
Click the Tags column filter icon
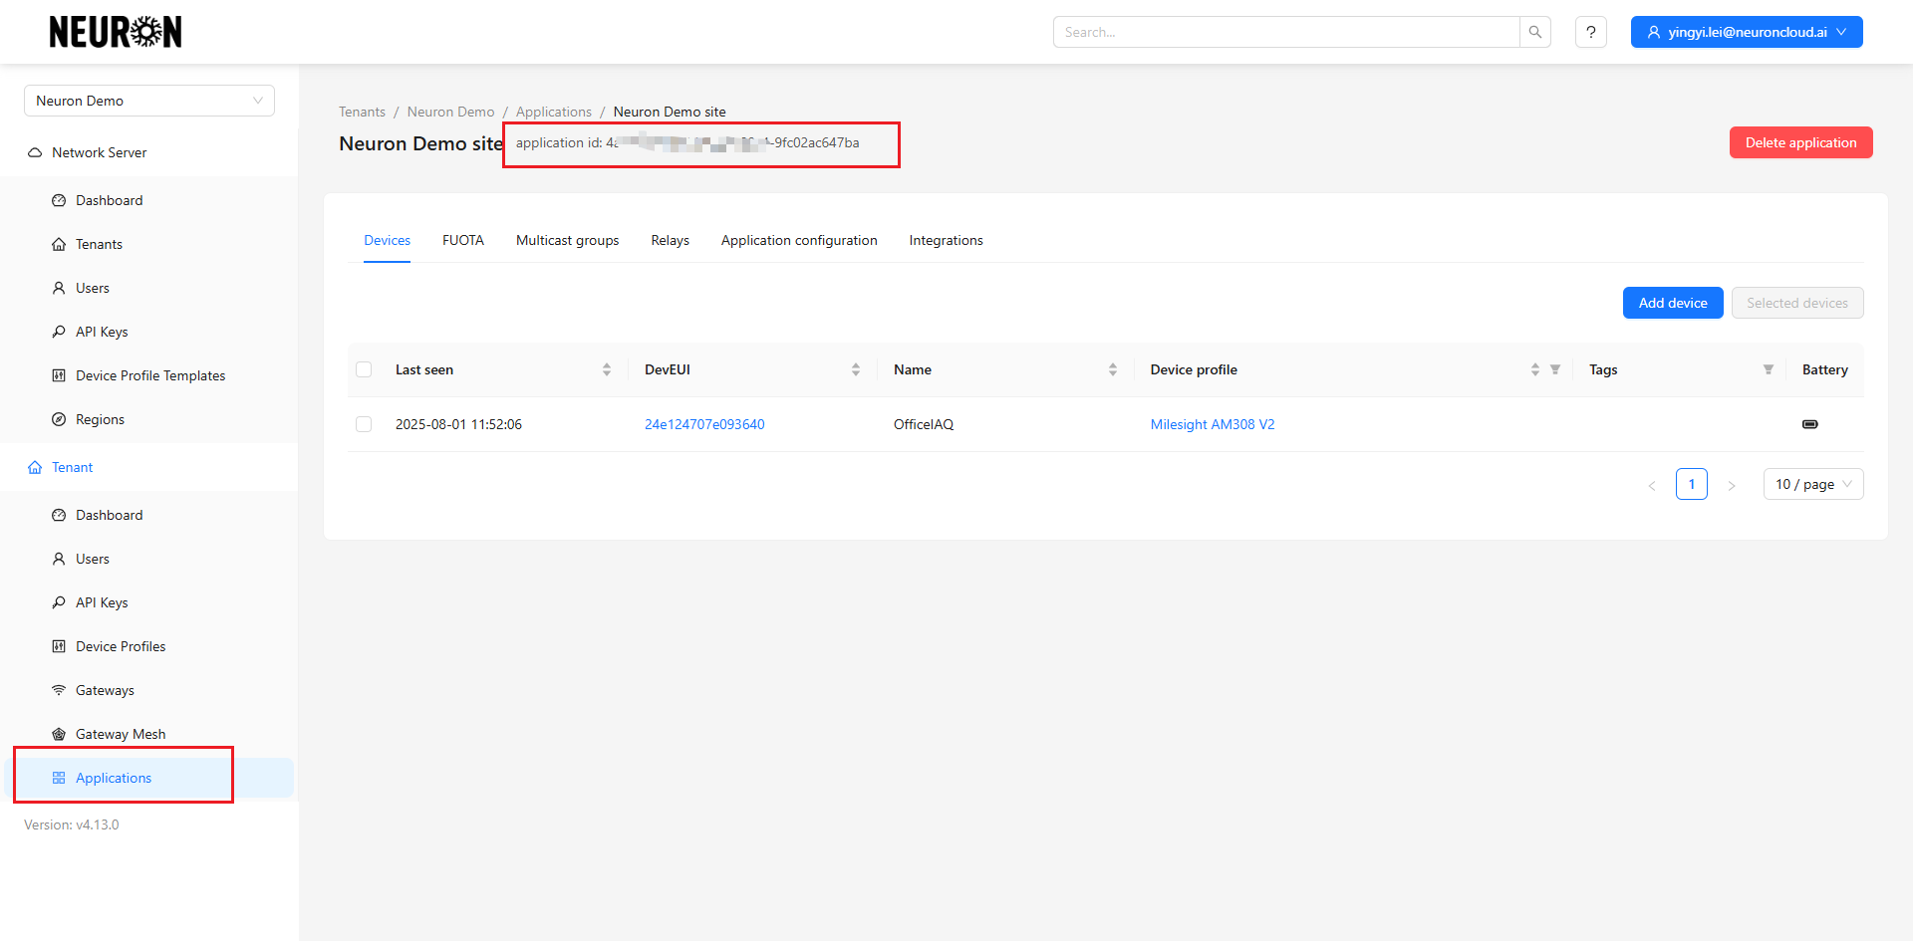[1768, 369]
